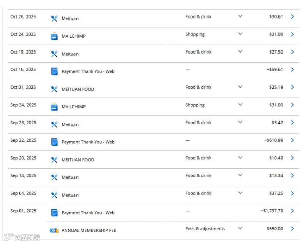
Task: Click the Oct 26, 2025 date cell
Action: [x=23, y=17]
